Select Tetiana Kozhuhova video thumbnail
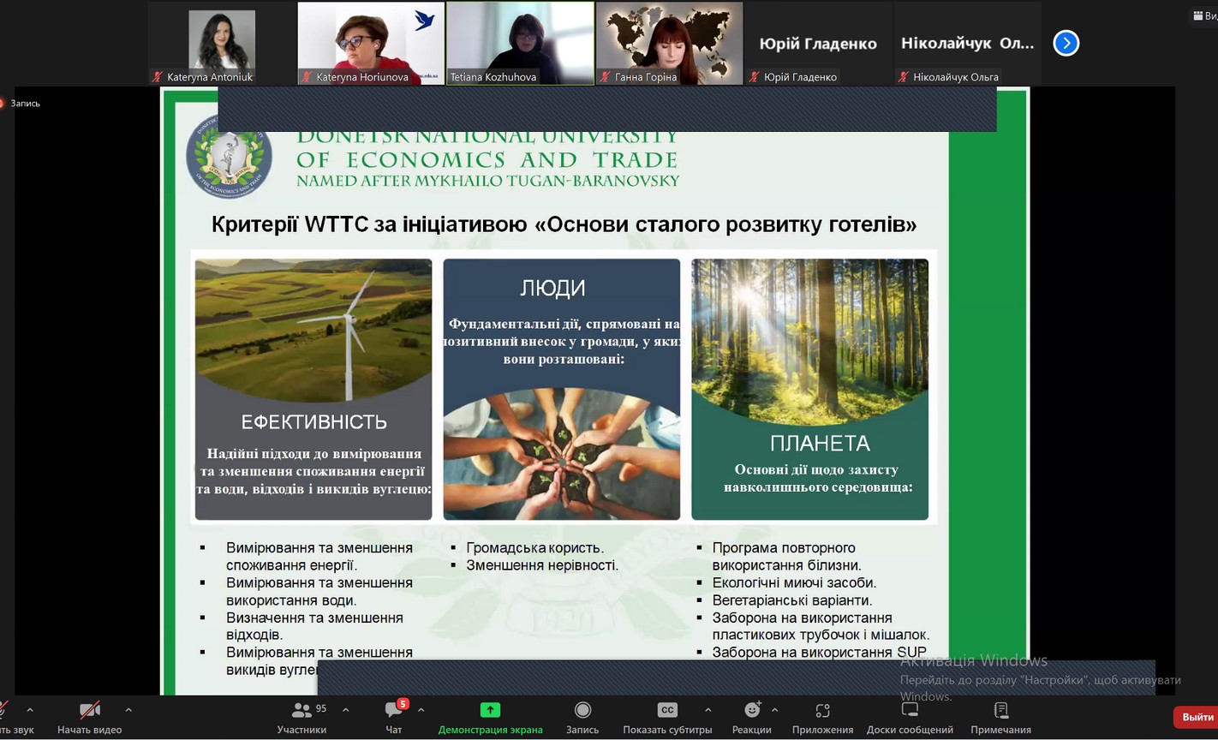1218x740 pixels. pyautogui.click(x=520, y=43)
